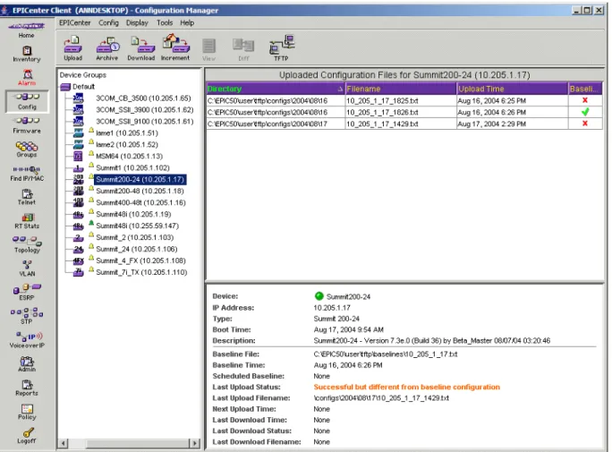The height and width of the screenshot is (452, 612).
Task: Select device 3COM_SSII_9100 (10.205.1.61)
Action: (x=144, y=122)
